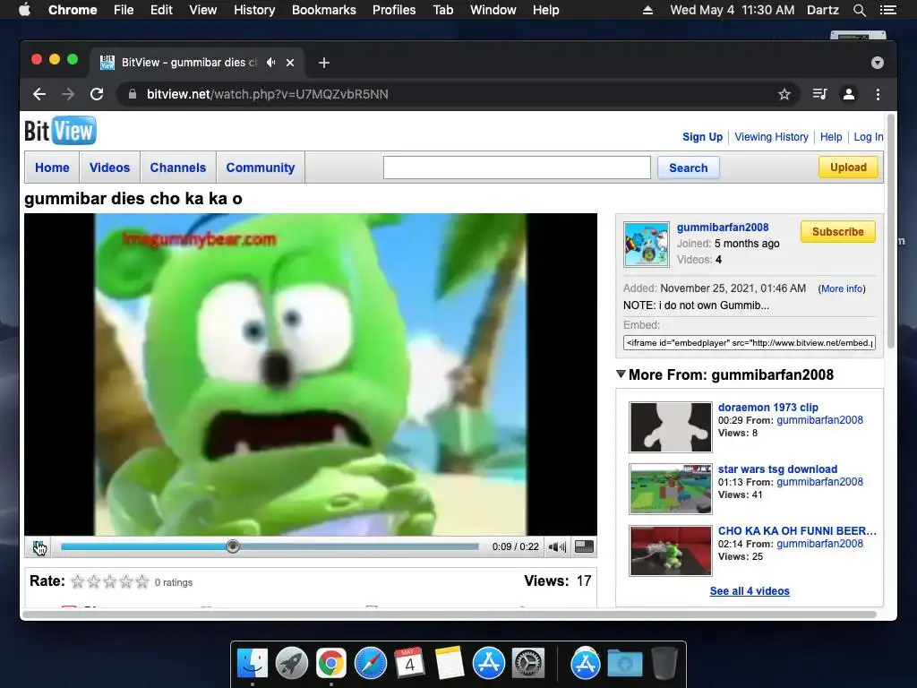Mute the tab via speaker icon

[x=270, y=63]
